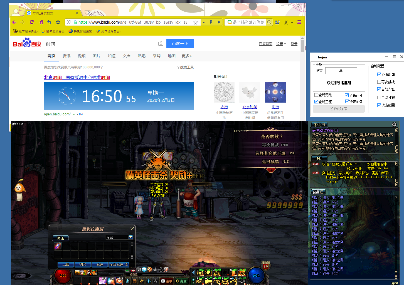Viewport: 404px width, 285px height.
Task: Click the browser page vertical scrollbar
Action: tap(302, 46)
